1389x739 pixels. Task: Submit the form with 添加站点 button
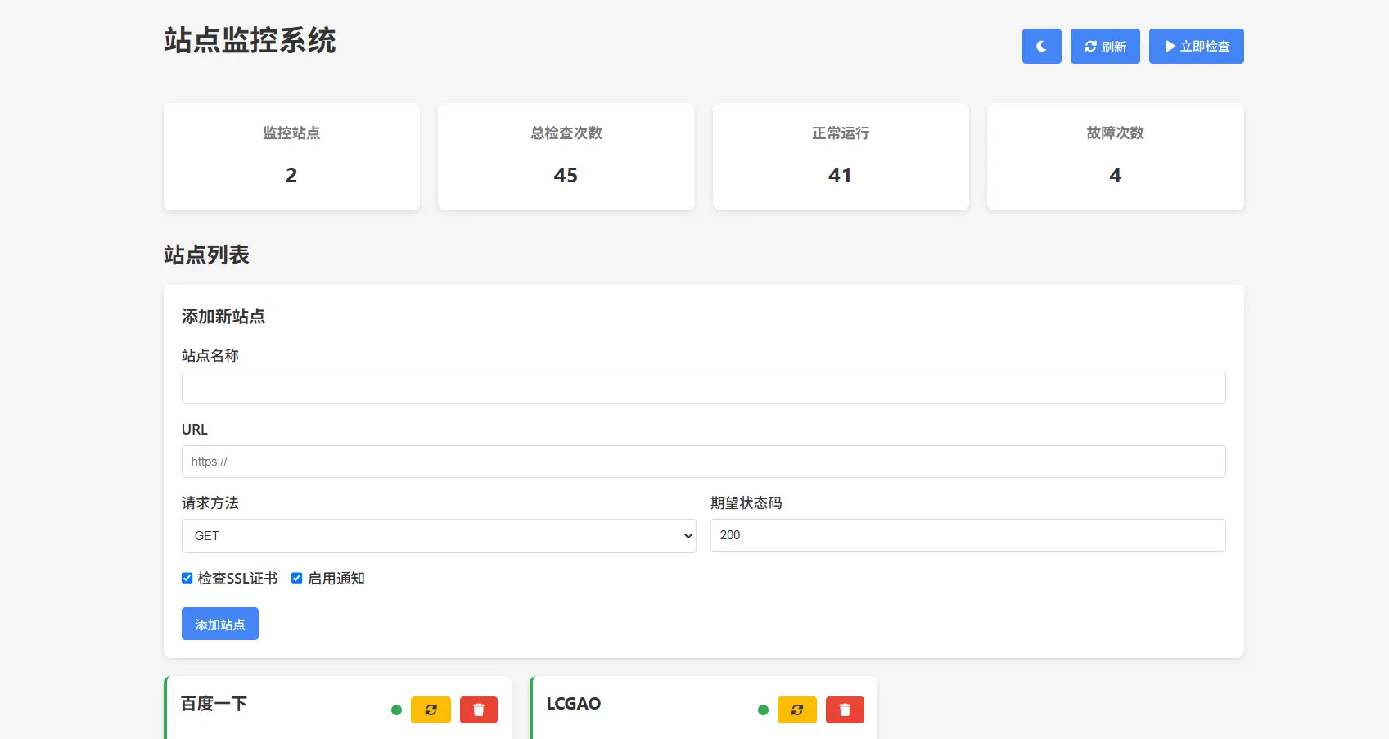220,624
